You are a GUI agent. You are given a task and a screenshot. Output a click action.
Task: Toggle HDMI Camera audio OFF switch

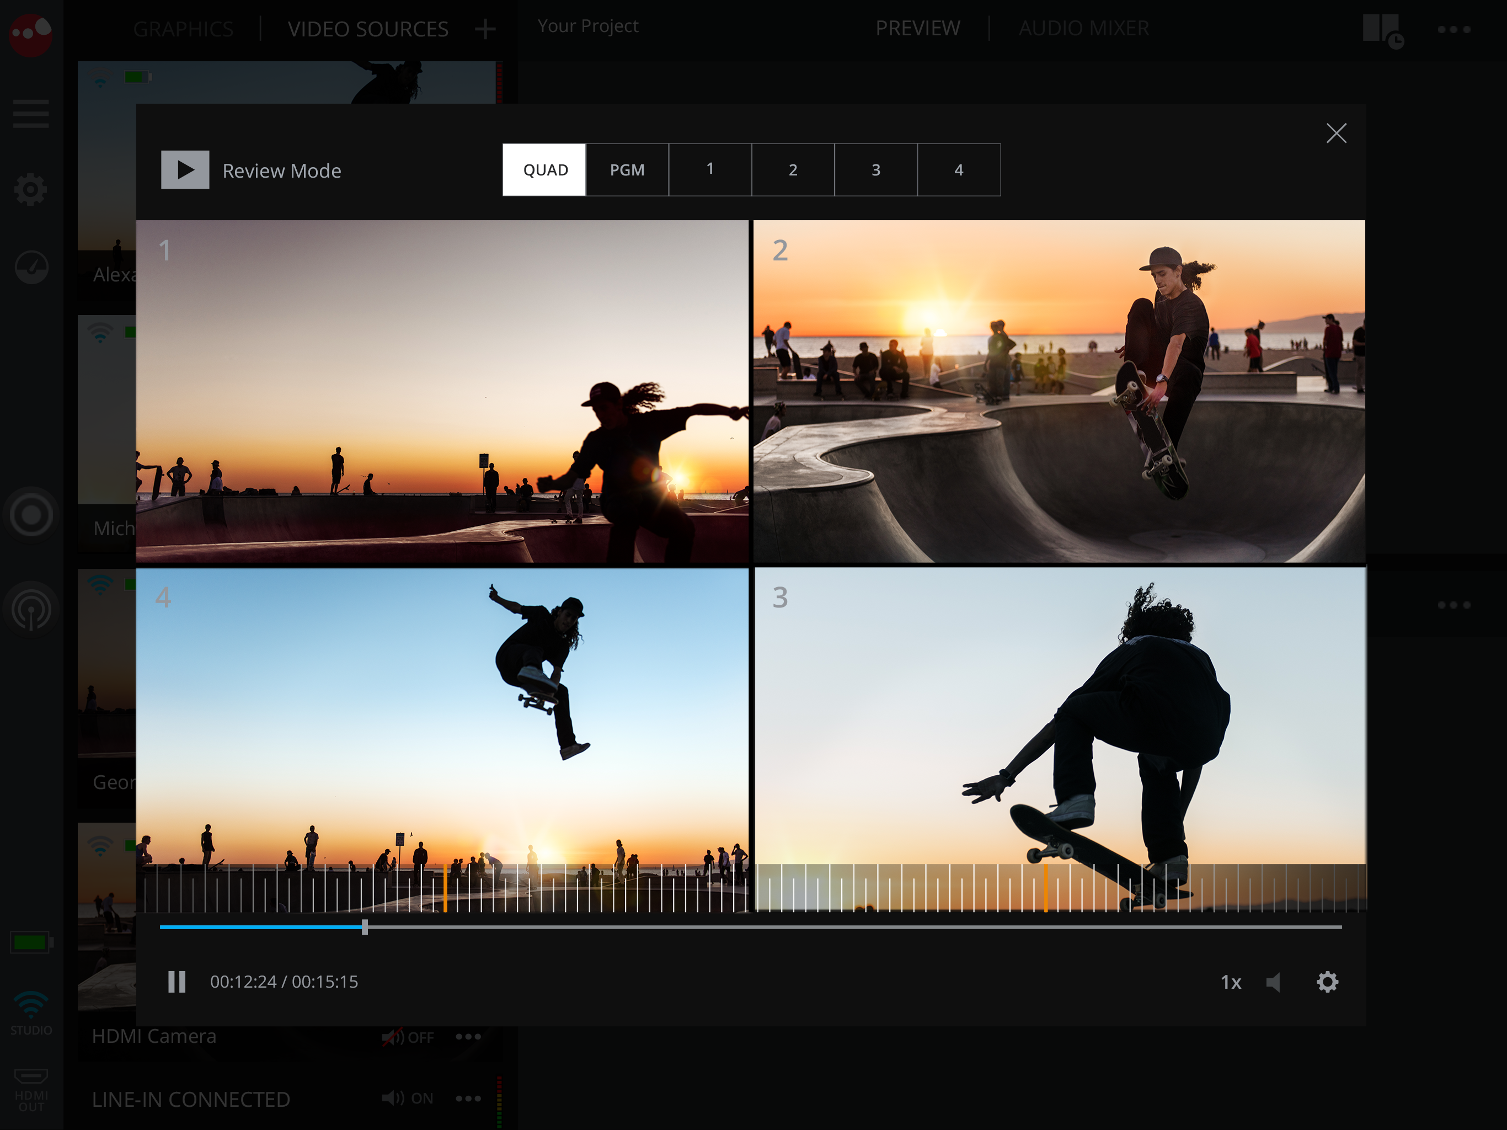408,1037
